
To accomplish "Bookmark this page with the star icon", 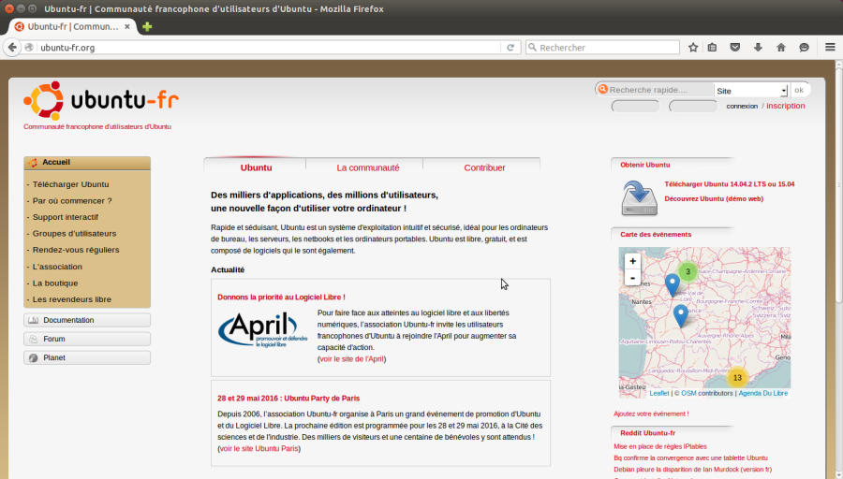I will click(693, 48).
